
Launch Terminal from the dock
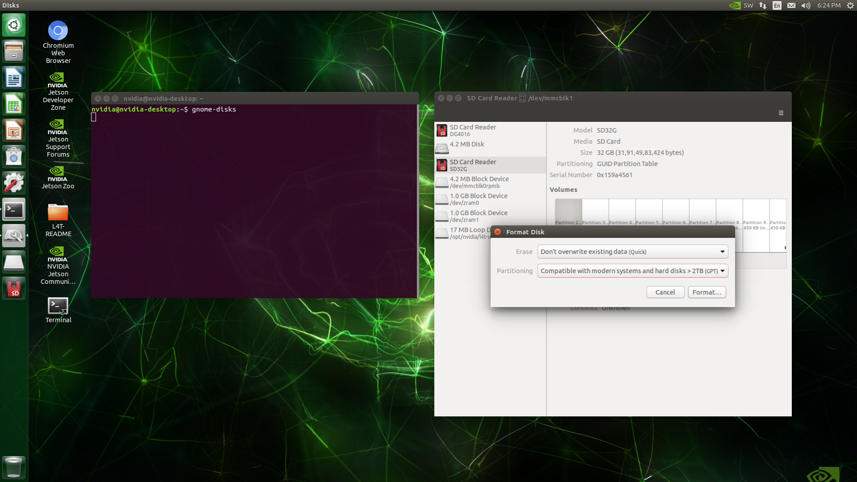coord(14,210)
